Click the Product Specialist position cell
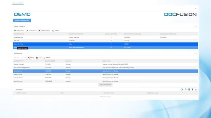 [74, 37]
